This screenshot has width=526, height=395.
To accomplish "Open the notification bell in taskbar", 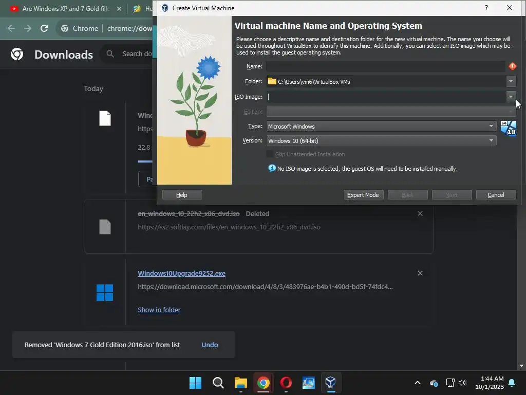I will (x=512, y=383).
